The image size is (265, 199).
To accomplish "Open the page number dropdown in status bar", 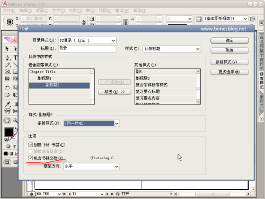I will pyautogui.click(x=102, y=194).
